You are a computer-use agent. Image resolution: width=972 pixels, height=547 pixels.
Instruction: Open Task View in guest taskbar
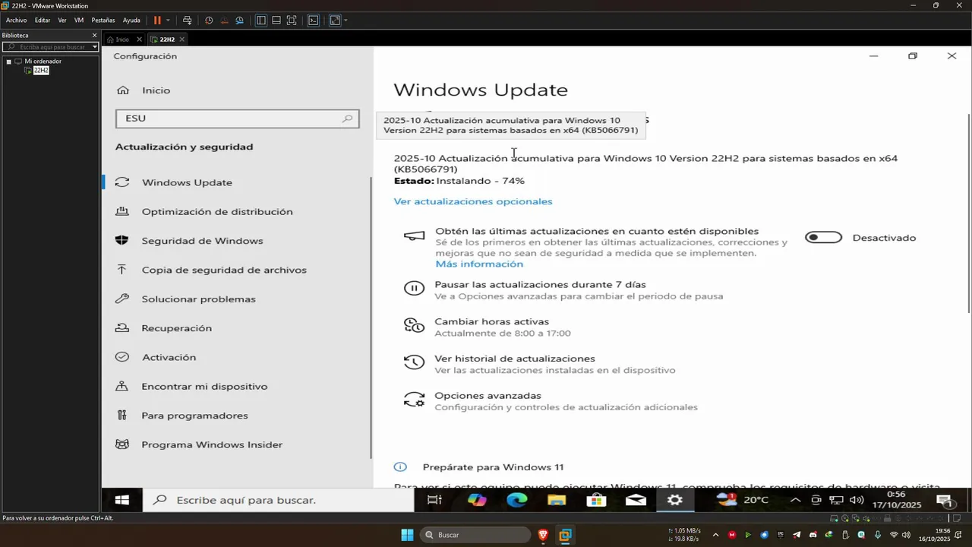[x=434, y=500]
